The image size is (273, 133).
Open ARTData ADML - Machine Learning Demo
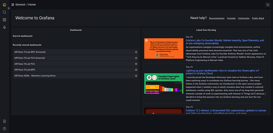click(x=76, y=76)
